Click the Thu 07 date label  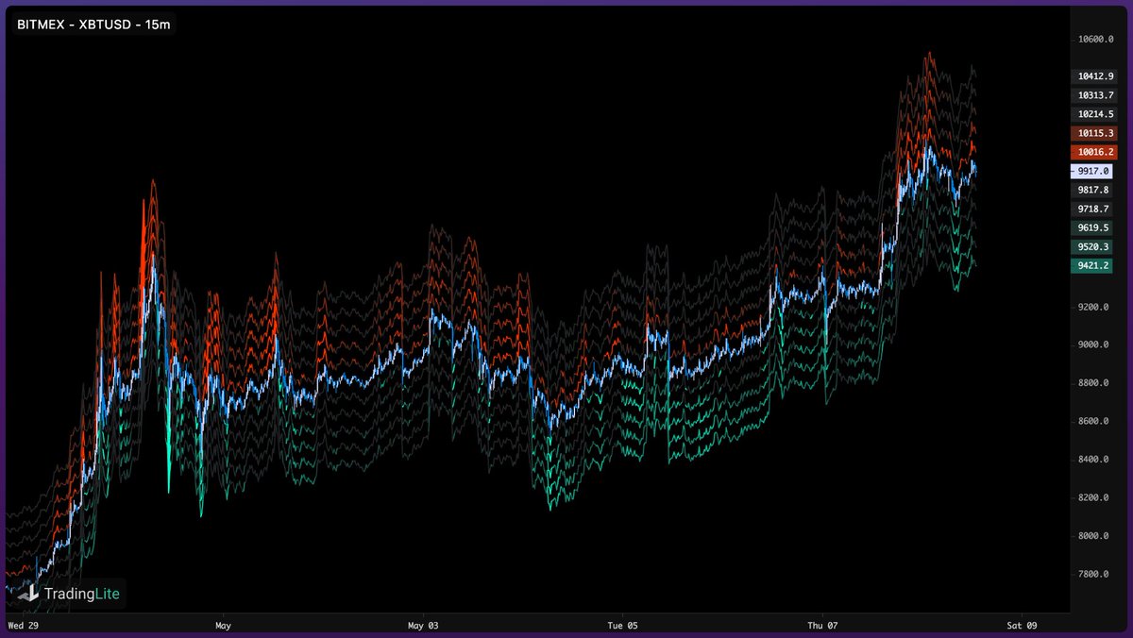823,625
